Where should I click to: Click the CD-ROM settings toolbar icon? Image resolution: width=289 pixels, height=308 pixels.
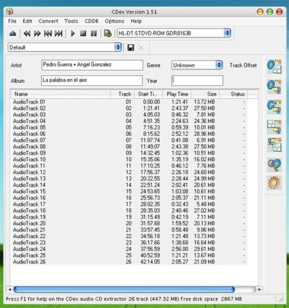[107, 33]
